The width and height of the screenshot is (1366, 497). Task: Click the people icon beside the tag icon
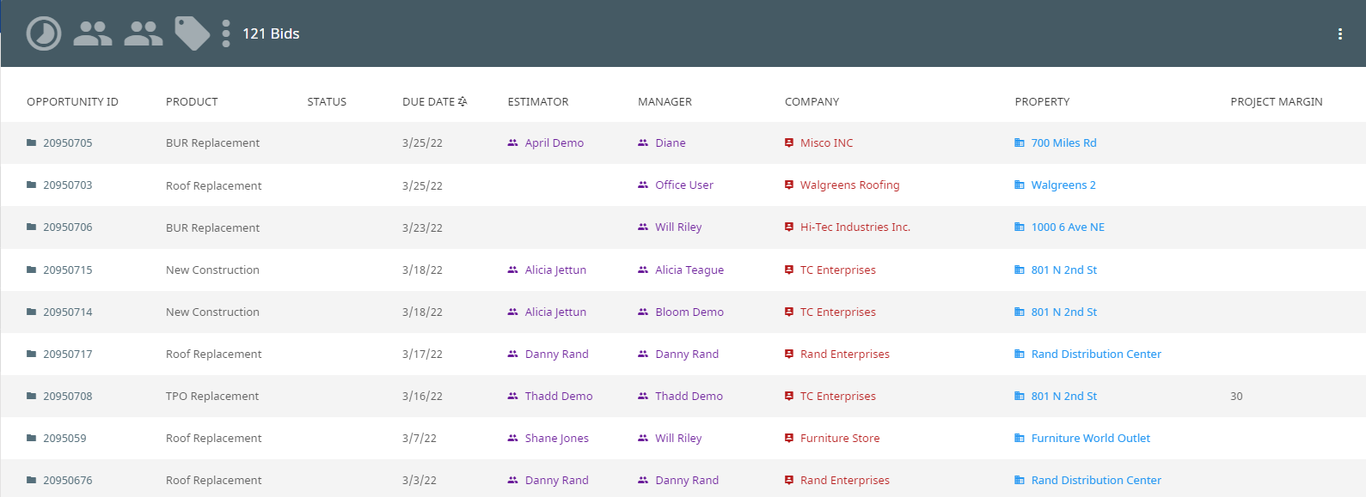tap(144, 33)
